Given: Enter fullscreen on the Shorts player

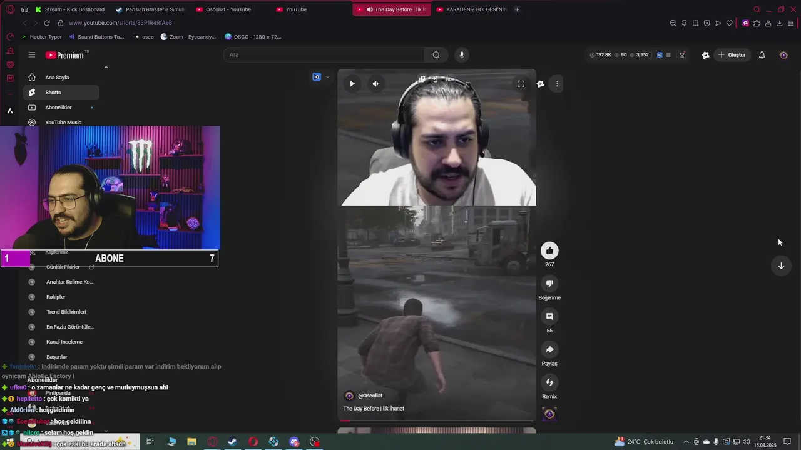Looking at the screenshot, I should pos(521,84).
